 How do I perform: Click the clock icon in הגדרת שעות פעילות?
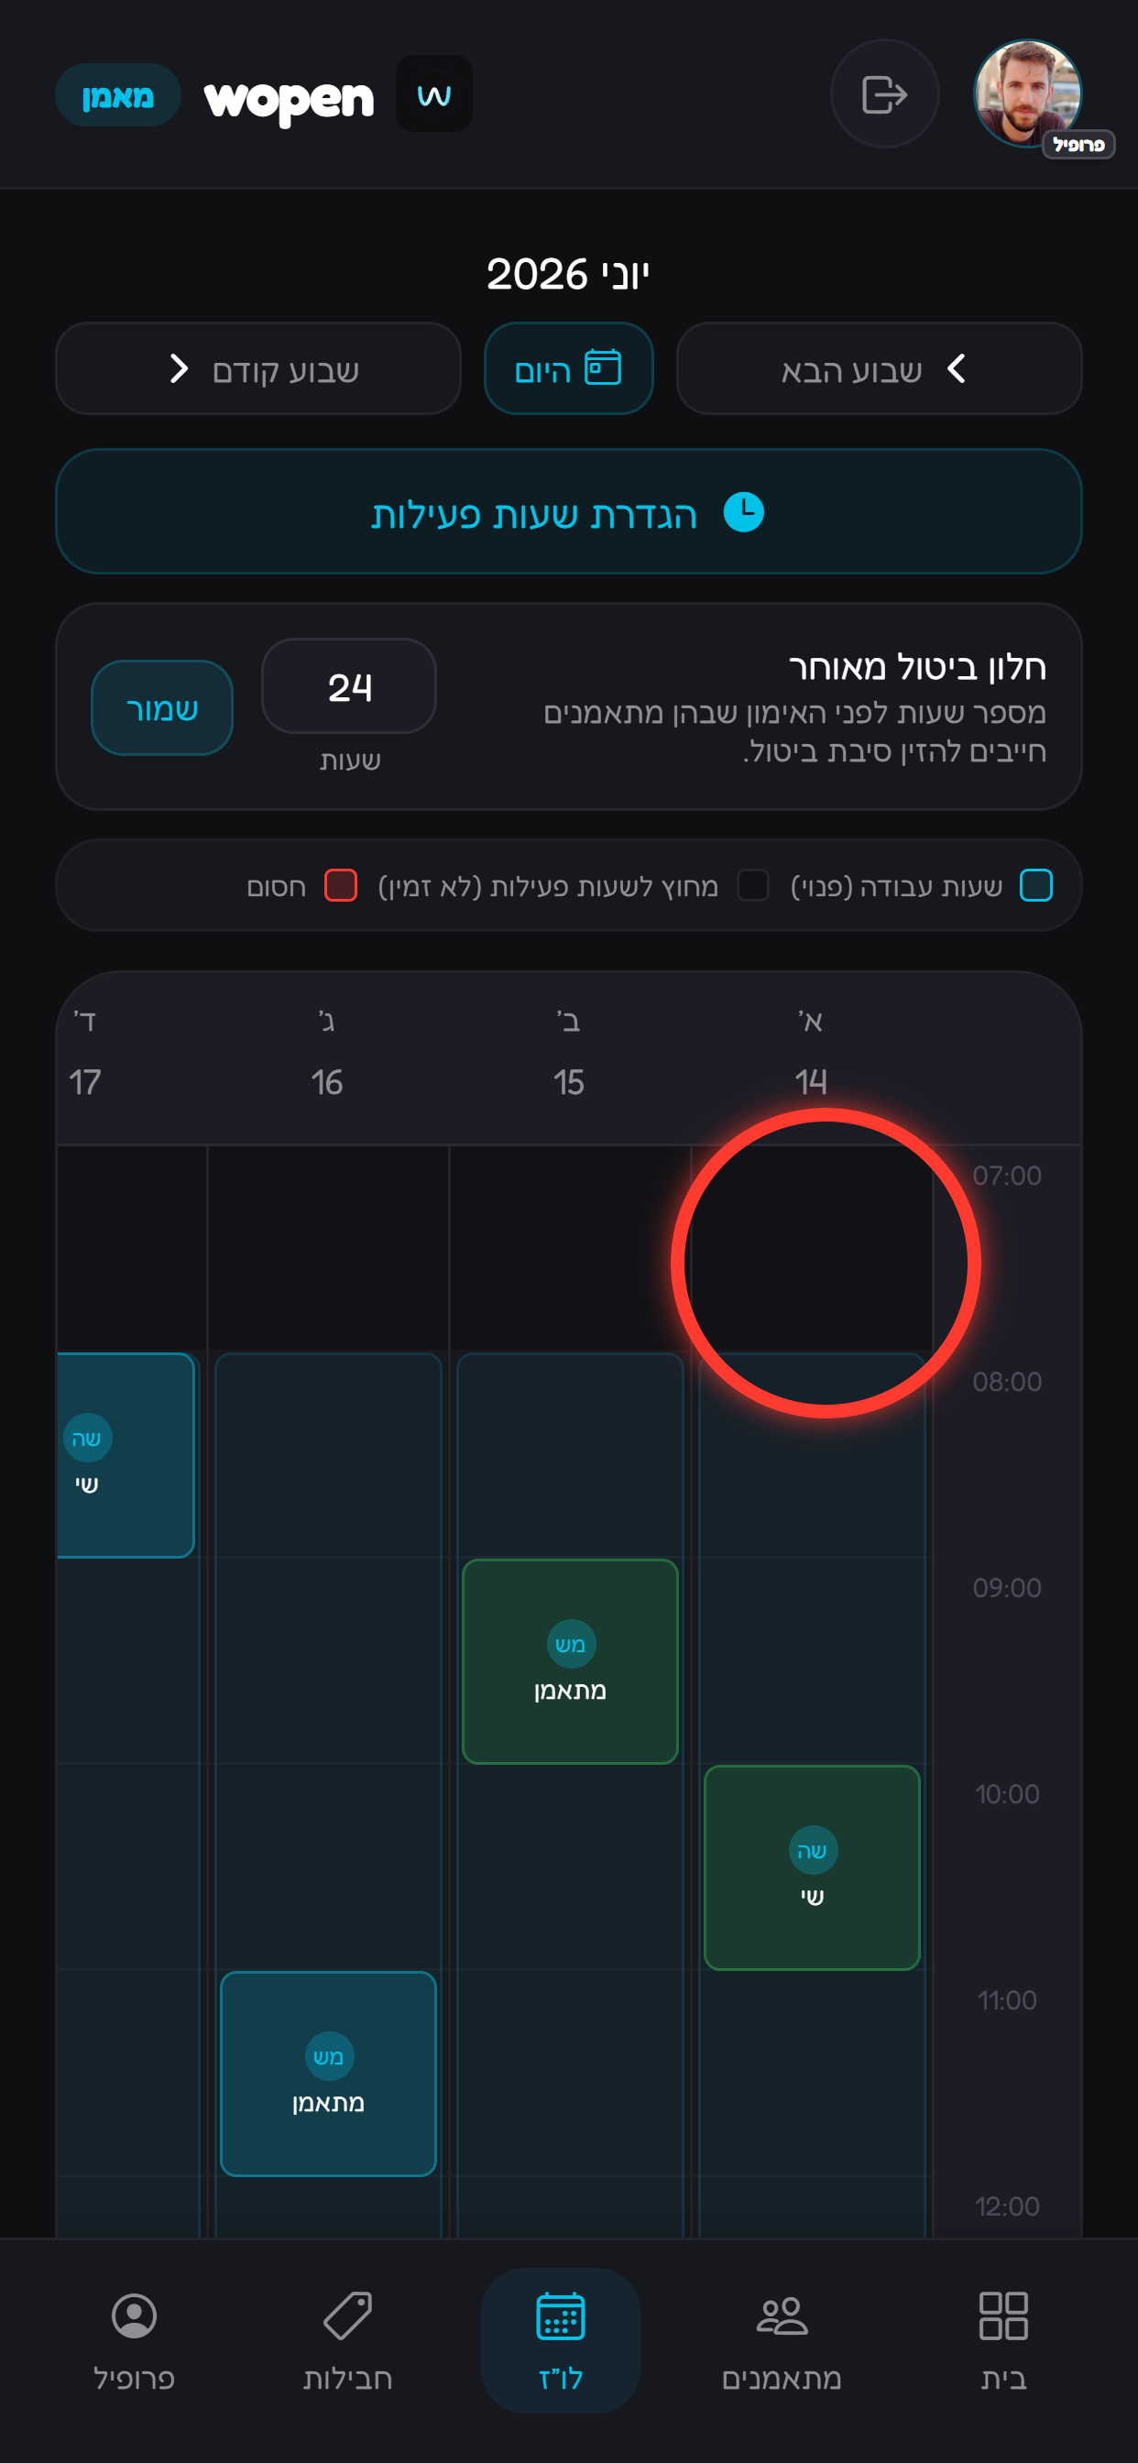[743, 511]
